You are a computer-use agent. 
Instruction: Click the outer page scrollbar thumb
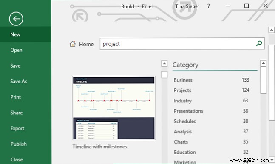[x=272, y=82]
